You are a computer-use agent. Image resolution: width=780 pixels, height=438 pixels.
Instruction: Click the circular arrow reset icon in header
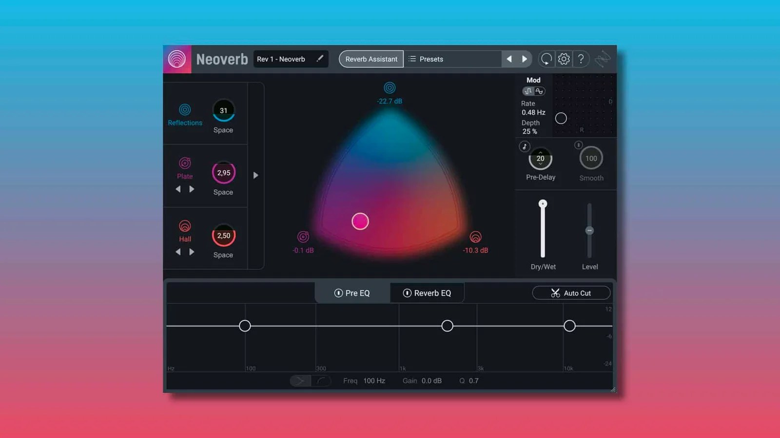click(x=546, y=59)
